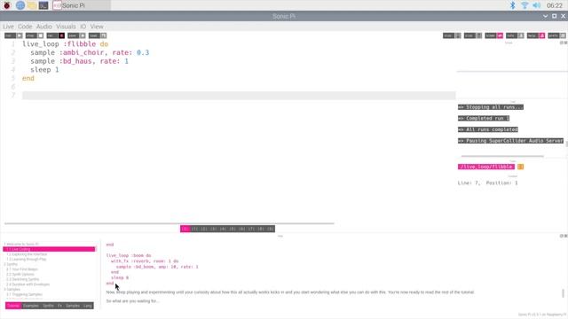This screenshot has height=319, width=568.
Task: Switch to buffer tab 6
Action: tap(241, 229)
